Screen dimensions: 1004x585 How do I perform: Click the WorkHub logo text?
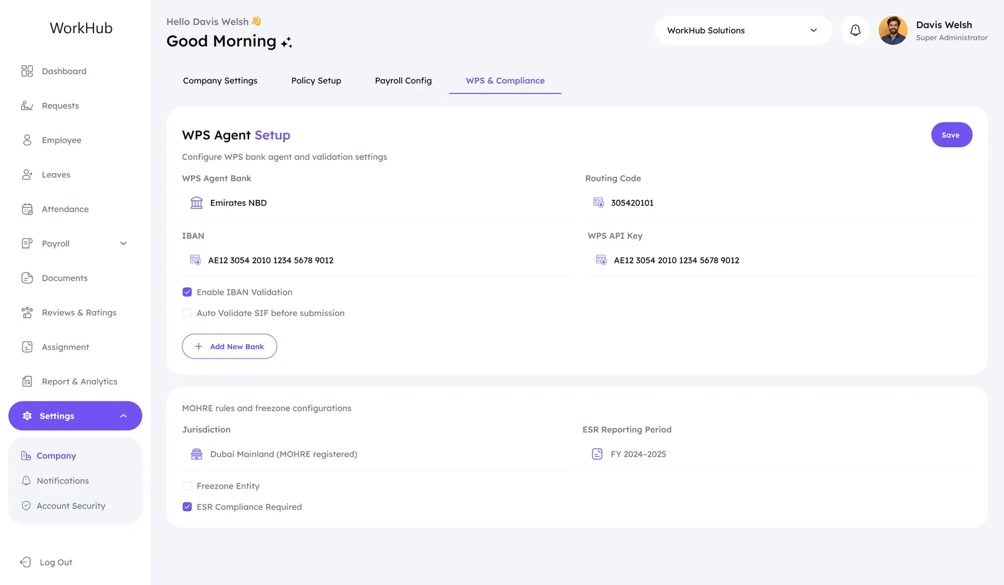click(81, 28)
